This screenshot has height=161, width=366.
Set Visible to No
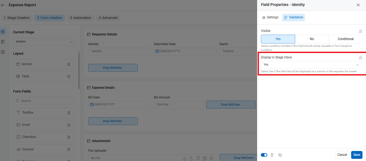(x=312, y=39)
